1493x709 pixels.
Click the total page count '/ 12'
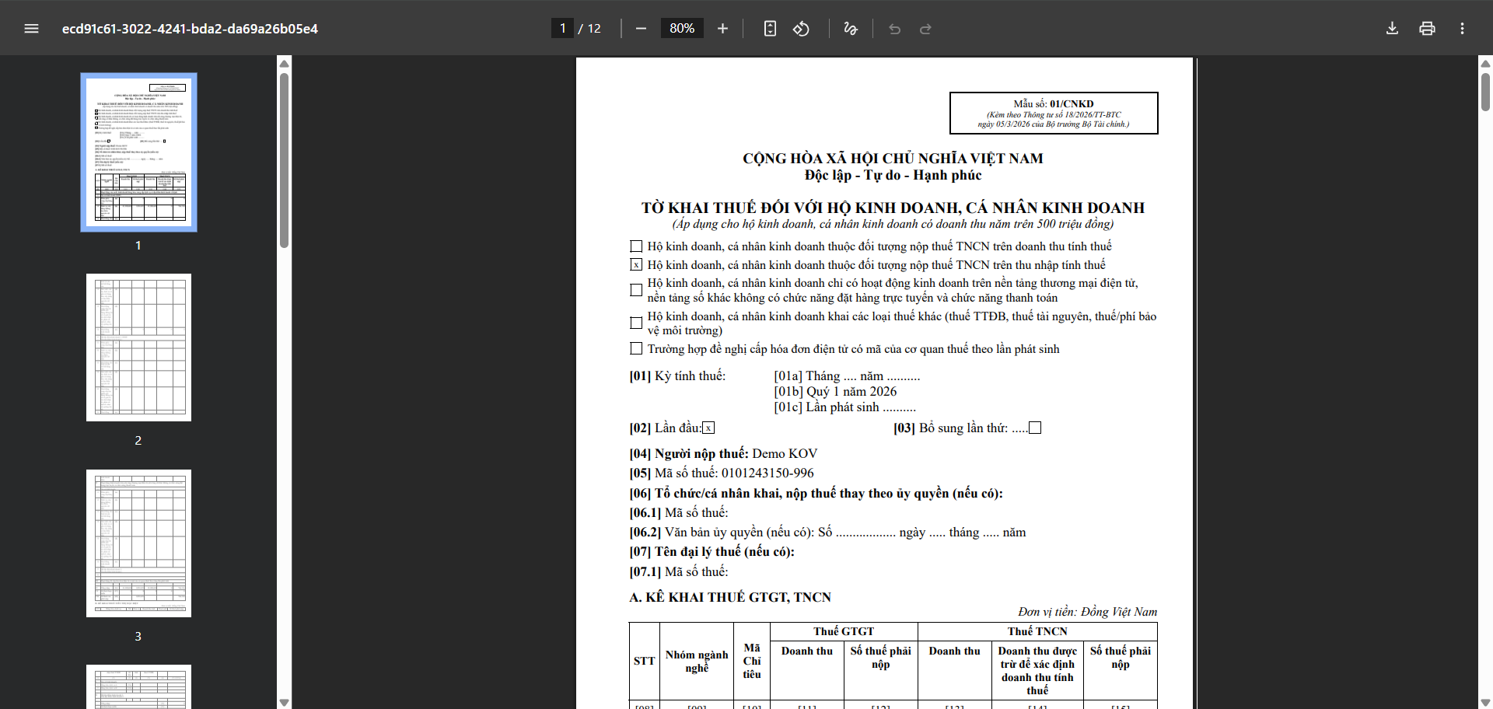589,29
